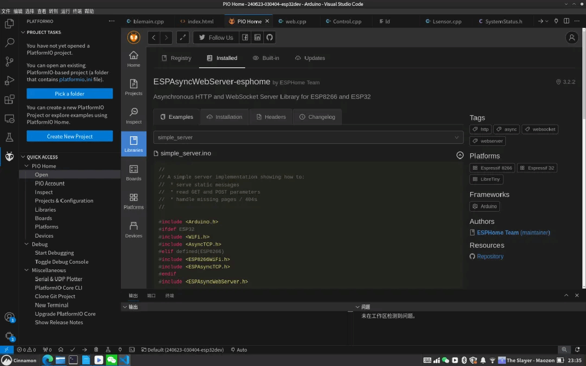
Task: Open Boards section in PIO Home
Action: pos(133,172)
